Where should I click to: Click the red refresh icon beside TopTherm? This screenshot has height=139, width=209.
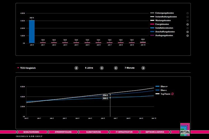173,94
